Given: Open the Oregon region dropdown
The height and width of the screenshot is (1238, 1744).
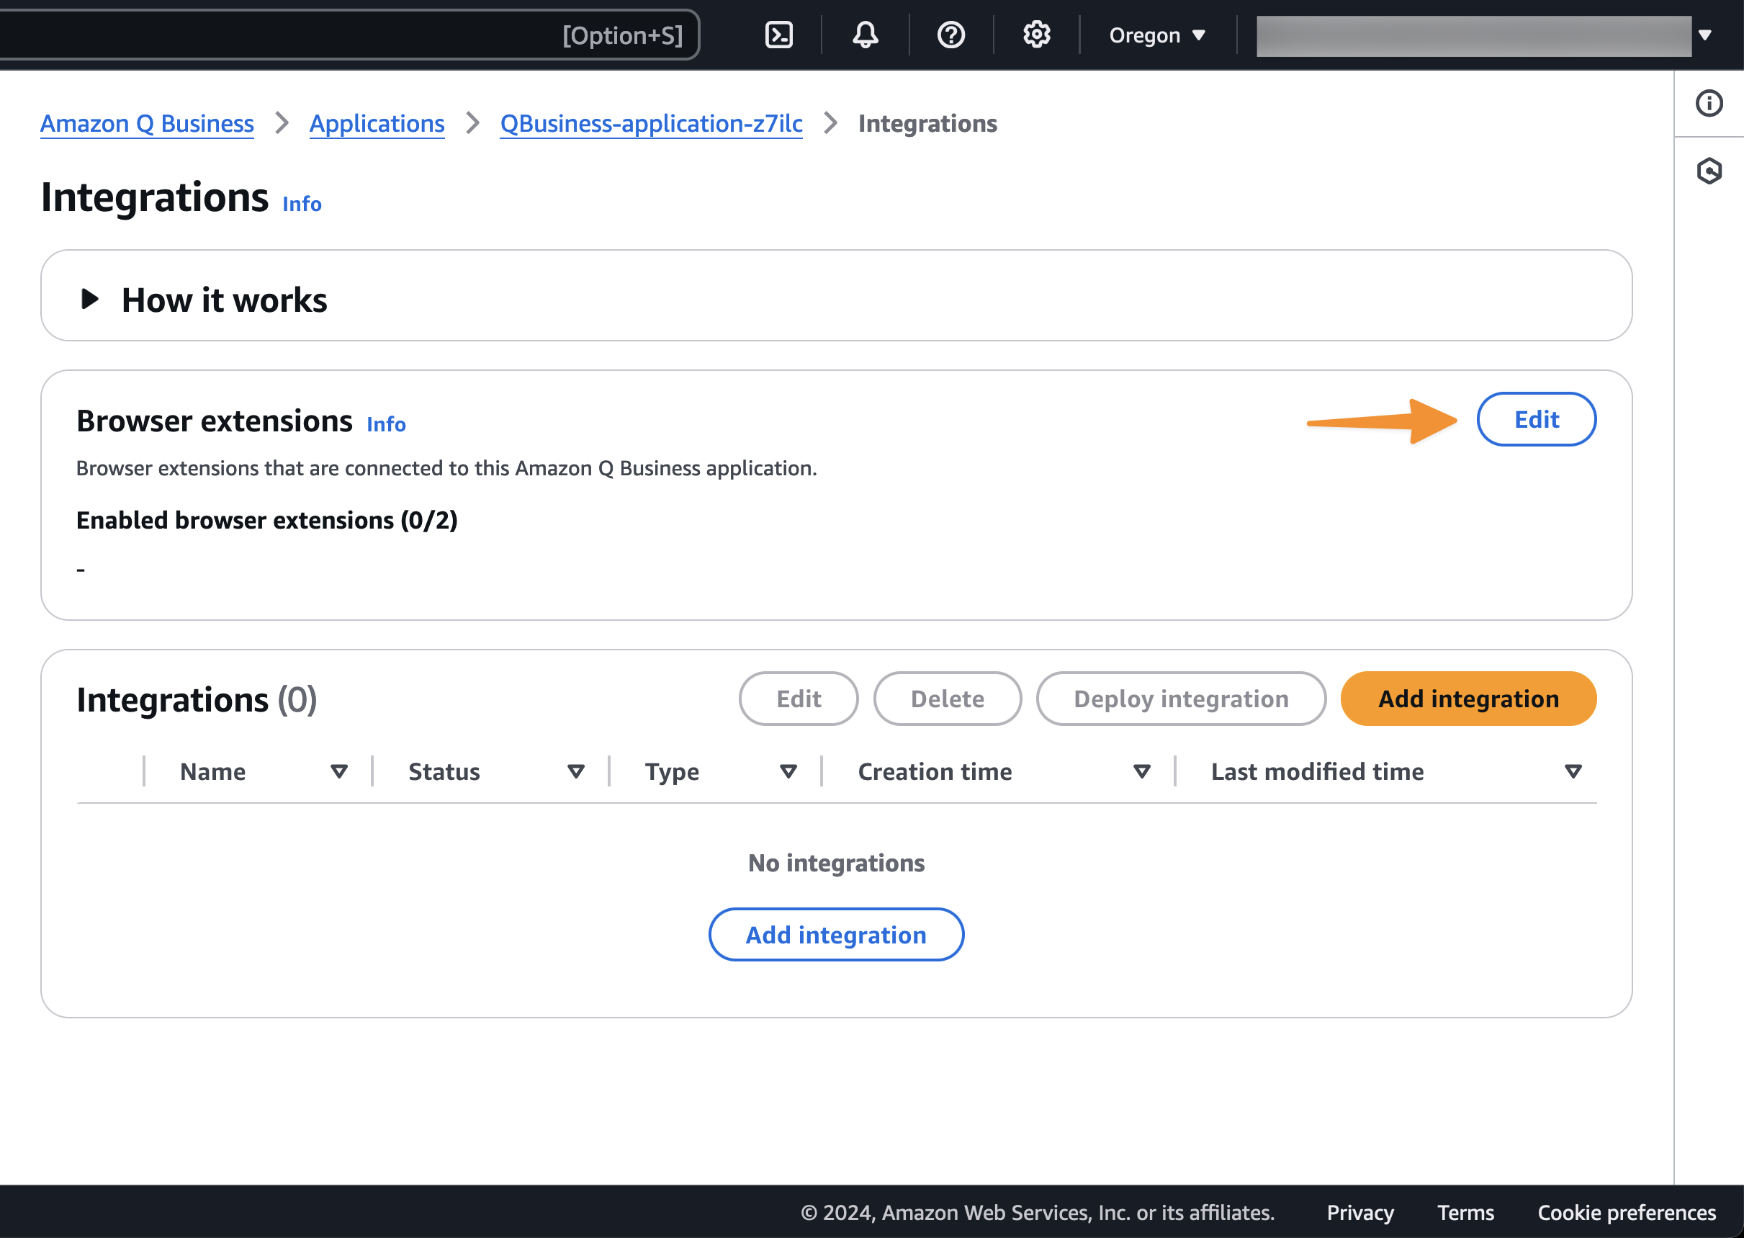Looking at the screenshot, I should coord(1156,35).
